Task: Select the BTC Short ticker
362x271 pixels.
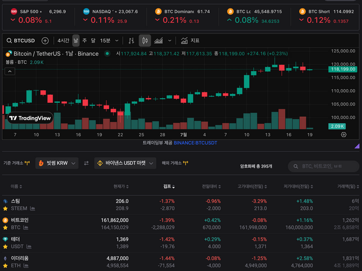Action: pyautogui.click(x=326, y=16)
